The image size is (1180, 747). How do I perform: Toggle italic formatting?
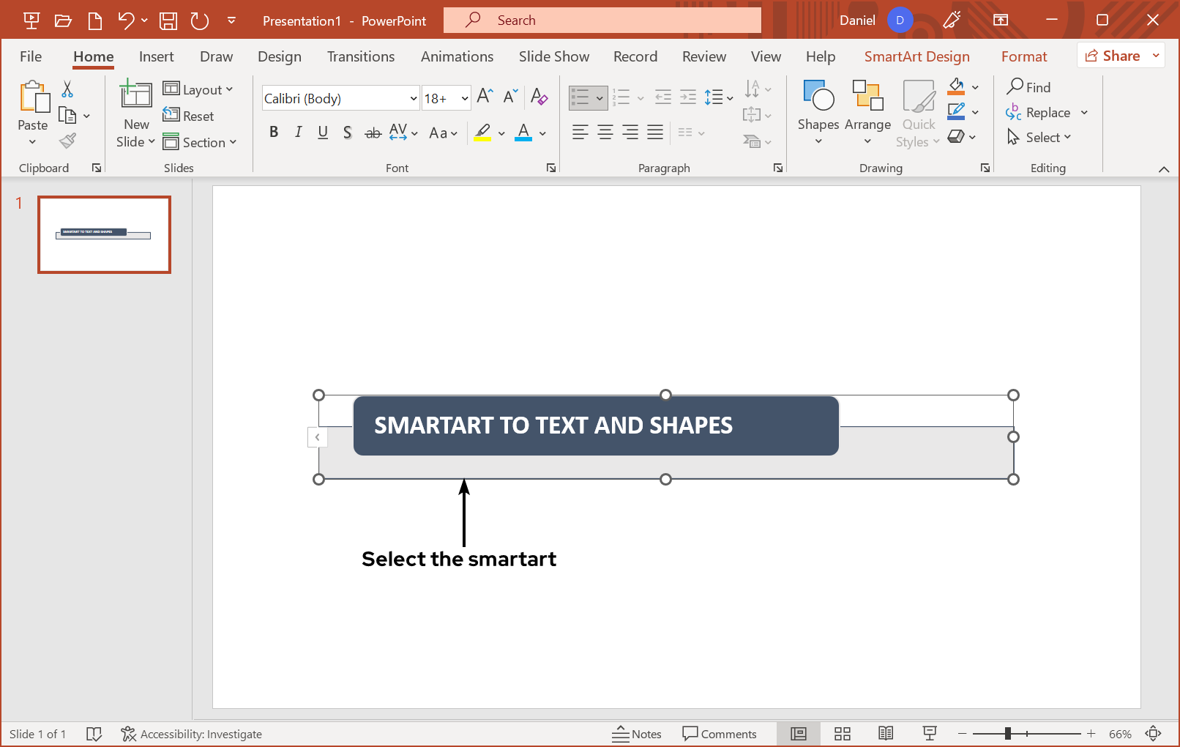click(298, 133)
